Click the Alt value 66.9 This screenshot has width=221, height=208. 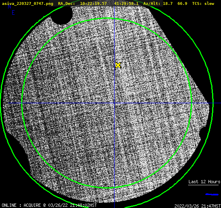coord(182,4)
